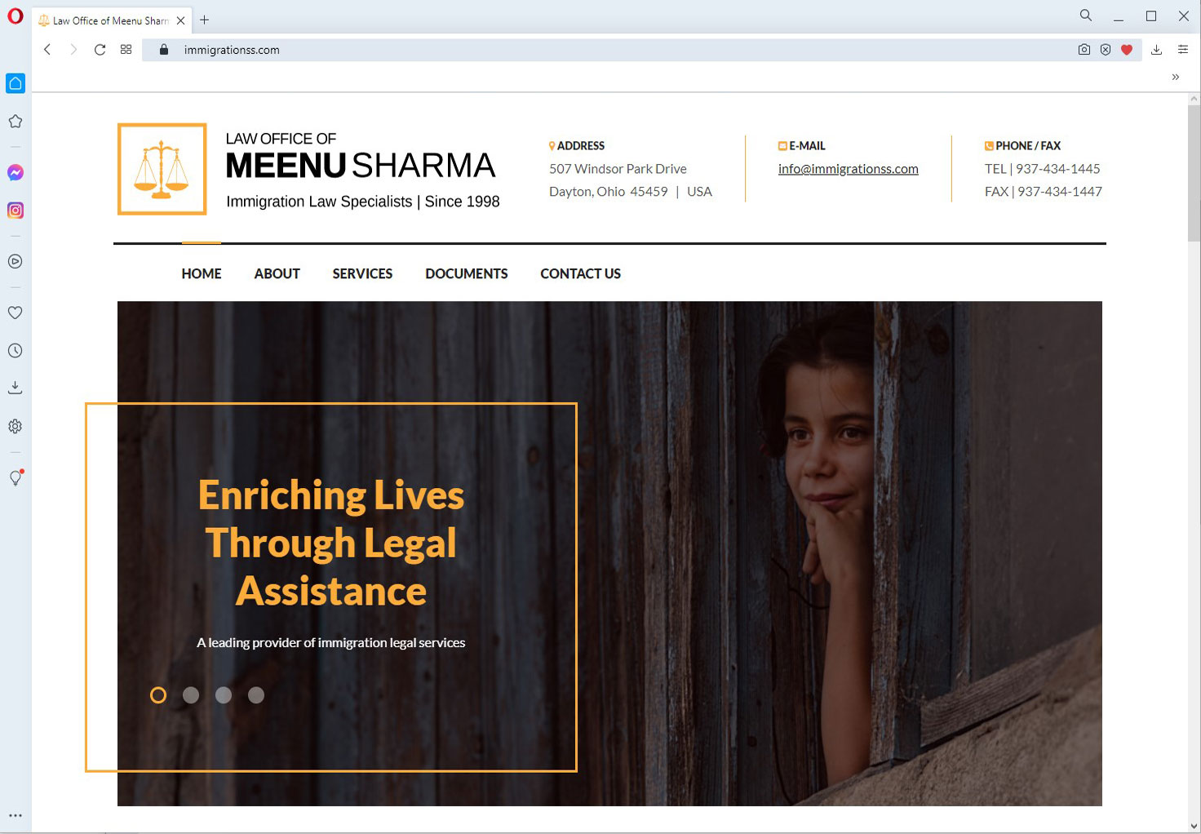Expand the hidden bookmarks chevron
The height and width of the screenshot is (834, 1201).
point(1176,78)
